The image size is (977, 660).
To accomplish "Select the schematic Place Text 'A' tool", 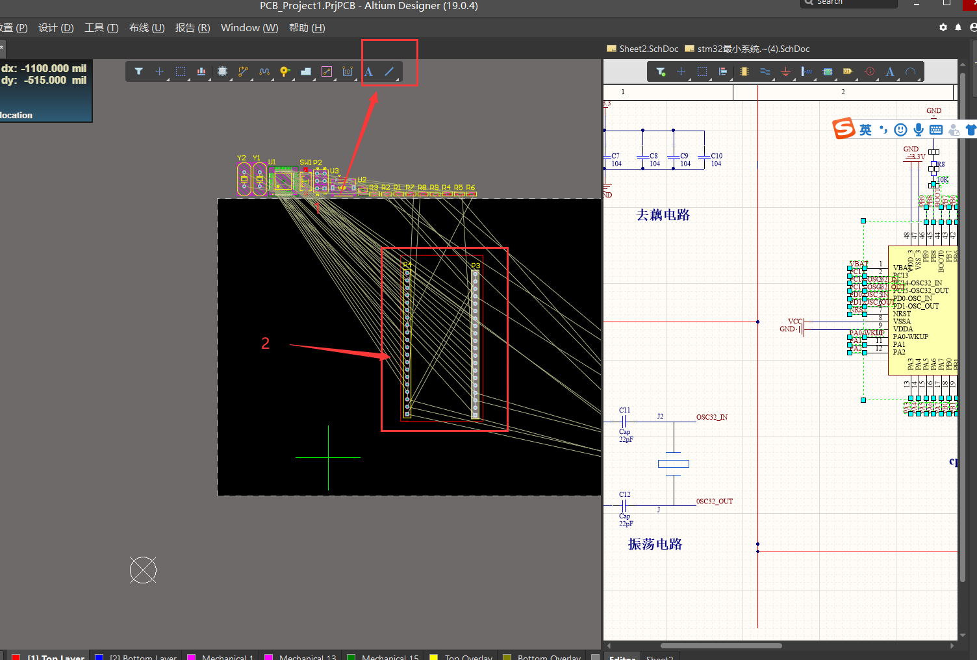I will point(890,71).
